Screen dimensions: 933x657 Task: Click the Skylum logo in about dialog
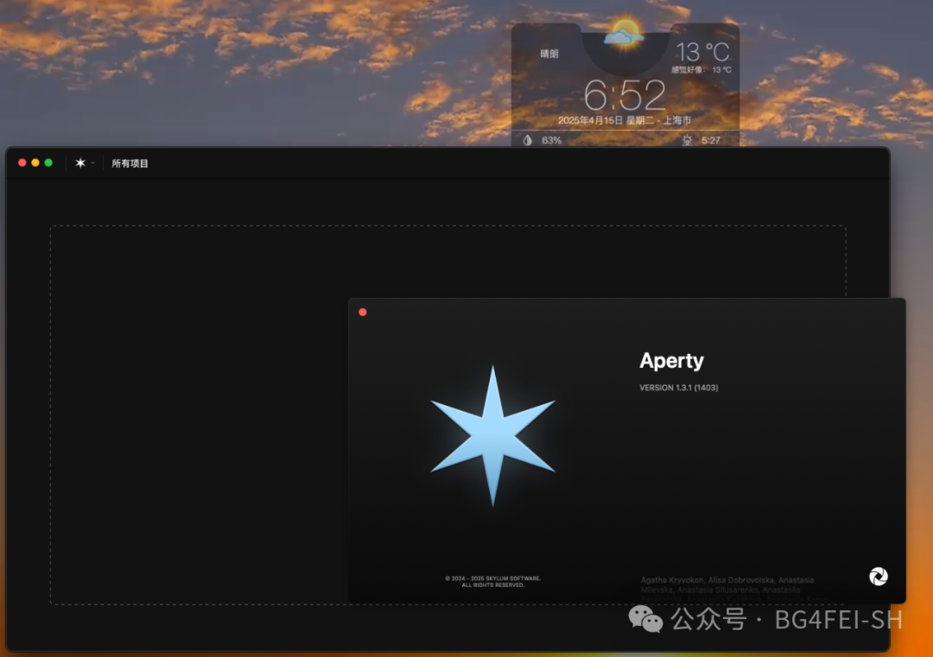(879, 576)
